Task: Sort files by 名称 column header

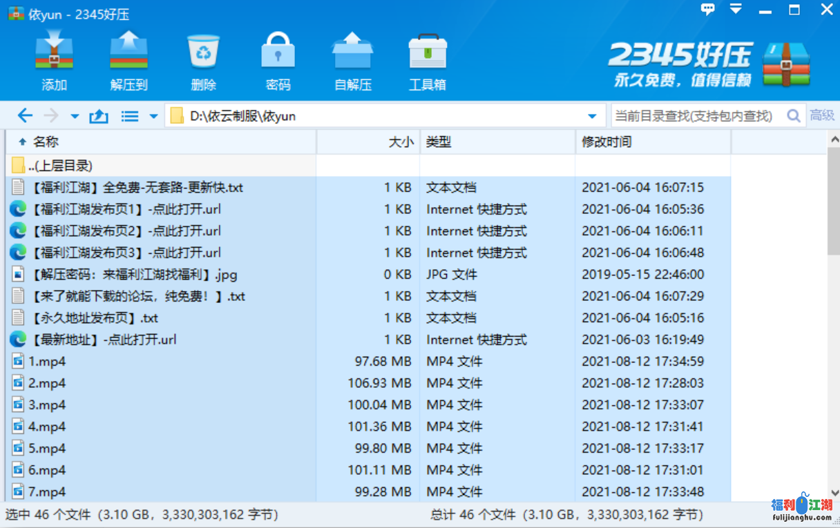Action: [x=46, y=142]
